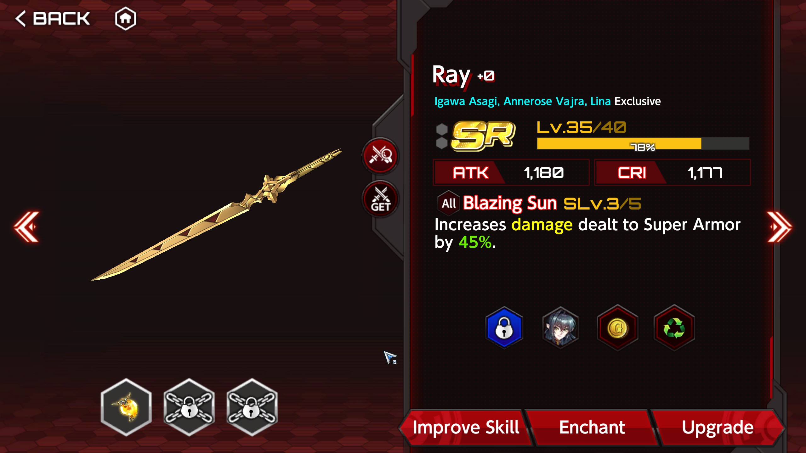
Task: Tap the All skill type badge
Action: 449,203
